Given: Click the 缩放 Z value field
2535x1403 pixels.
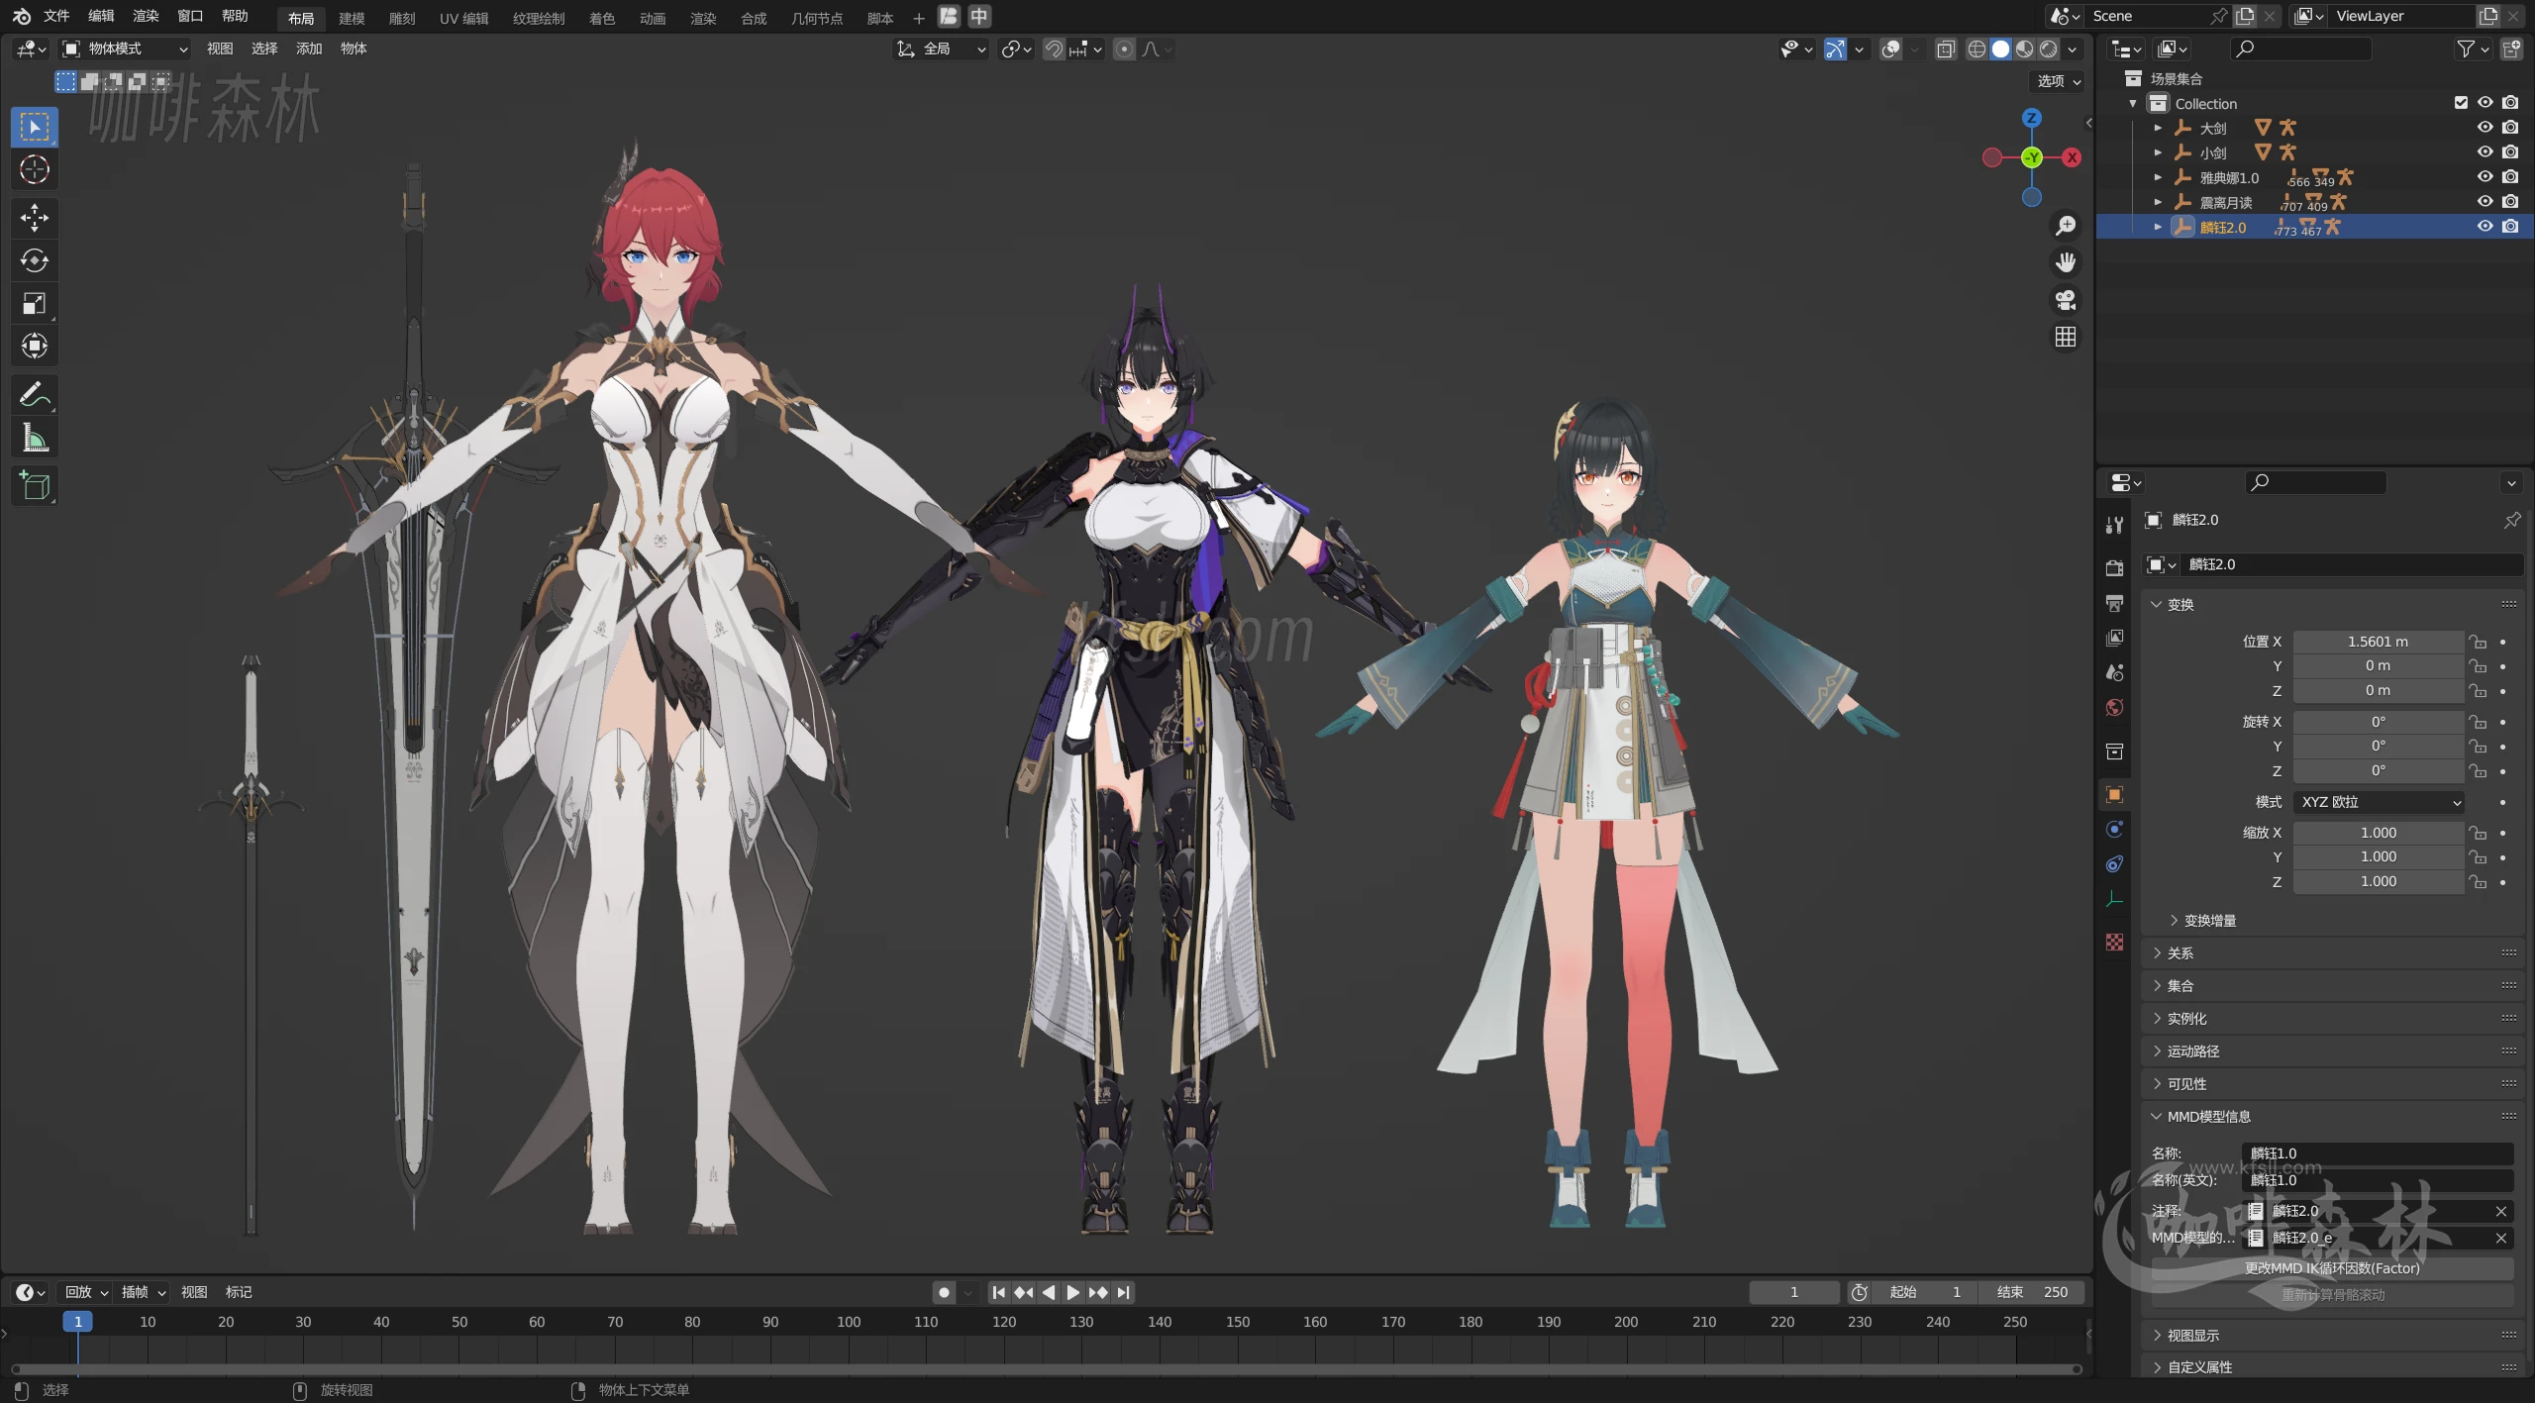Looking at the screenshot, I should 2378,882.
